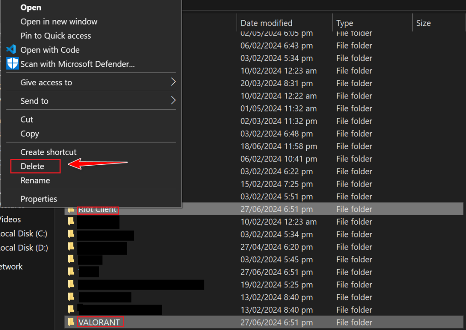This screenshot has width=466, height=330.
Task: Click File folder in the 20/03/2024 8:31 pm row
Action: [x=354, y=84]
